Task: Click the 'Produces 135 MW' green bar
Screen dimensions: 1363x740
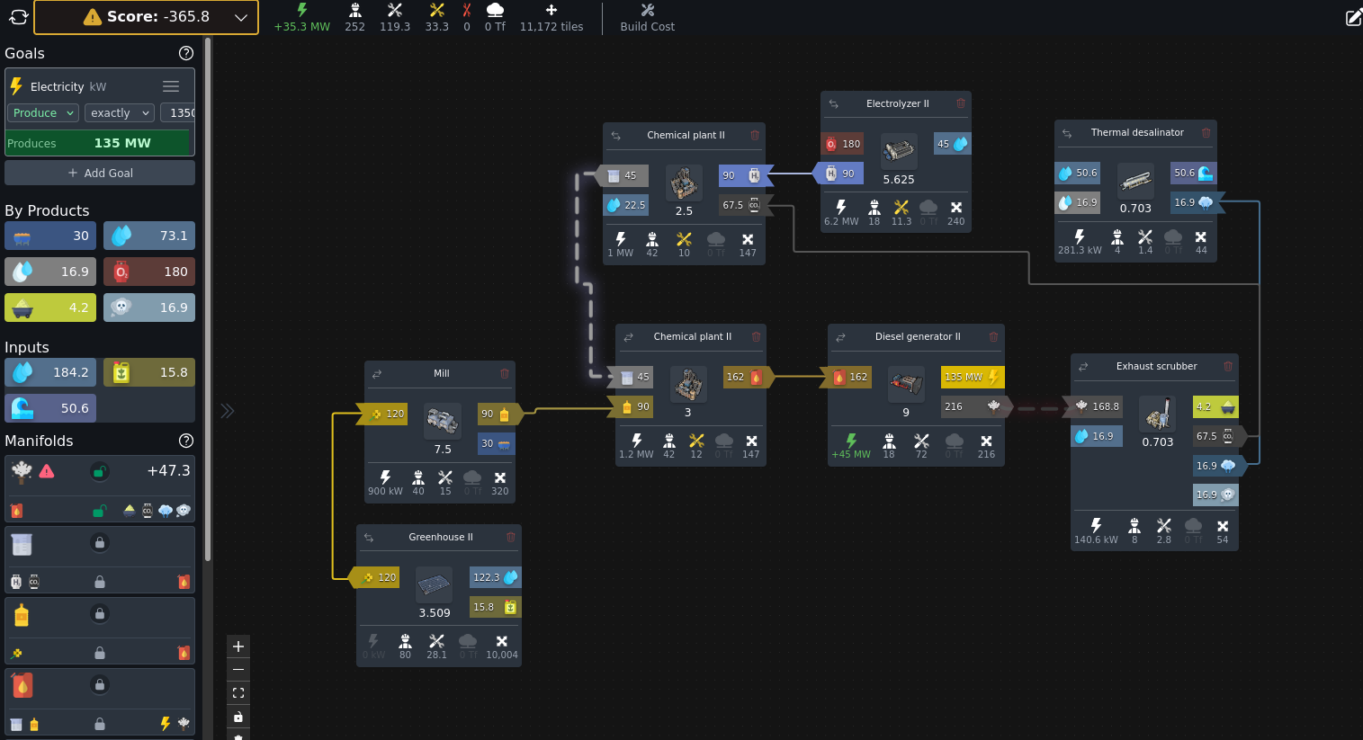Action: pyautogui.click(x=99, y=143)
